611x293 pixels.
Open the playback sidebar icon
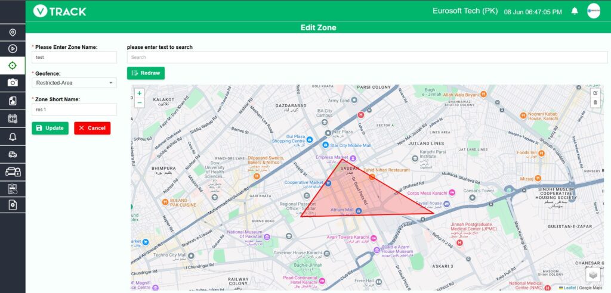tap(13, 49)
